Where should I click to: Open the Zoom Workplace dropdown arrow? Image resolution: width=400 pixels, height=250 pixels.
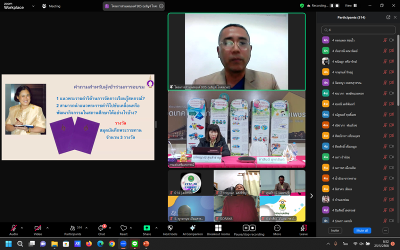tap(33, 6)
